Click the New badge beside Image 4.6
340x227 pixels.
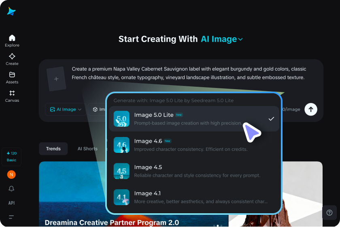pos(168,141)
